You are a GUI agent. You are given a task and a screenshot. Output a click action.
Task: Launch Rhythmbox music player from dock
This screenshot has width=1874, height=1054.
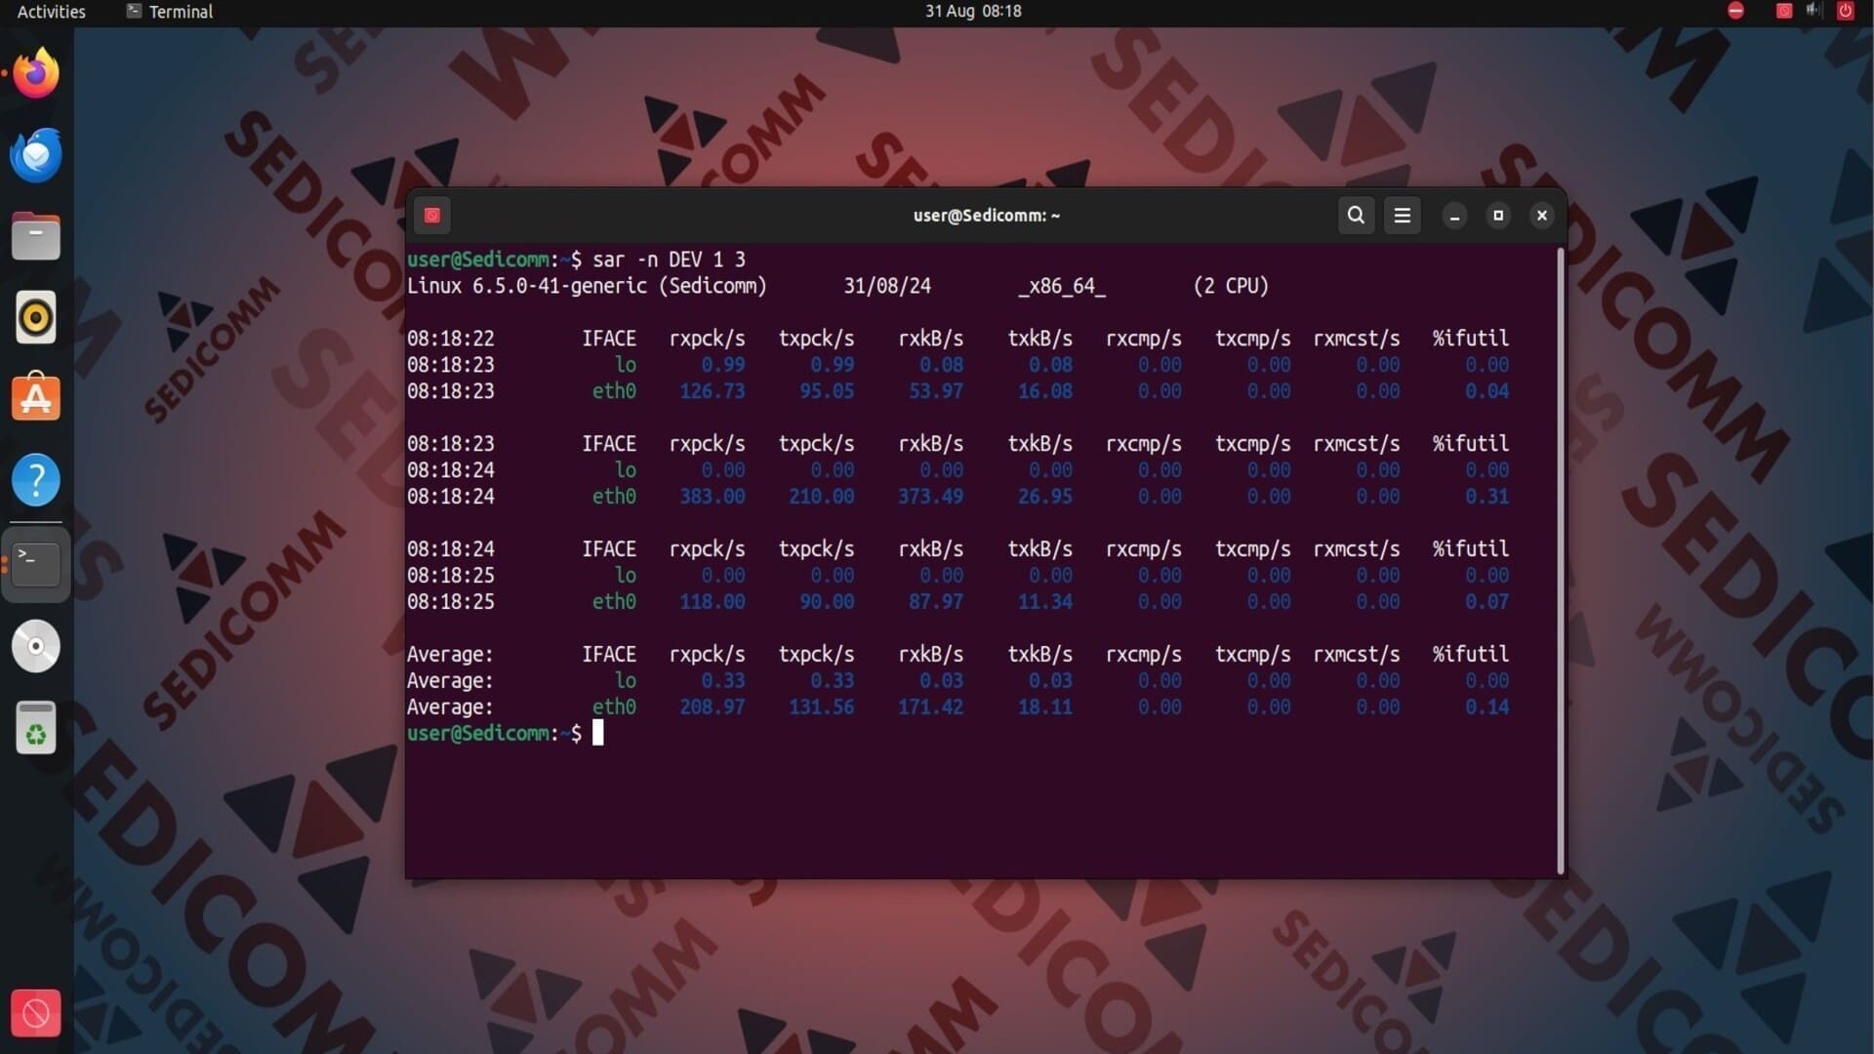(x=36, y=318)
